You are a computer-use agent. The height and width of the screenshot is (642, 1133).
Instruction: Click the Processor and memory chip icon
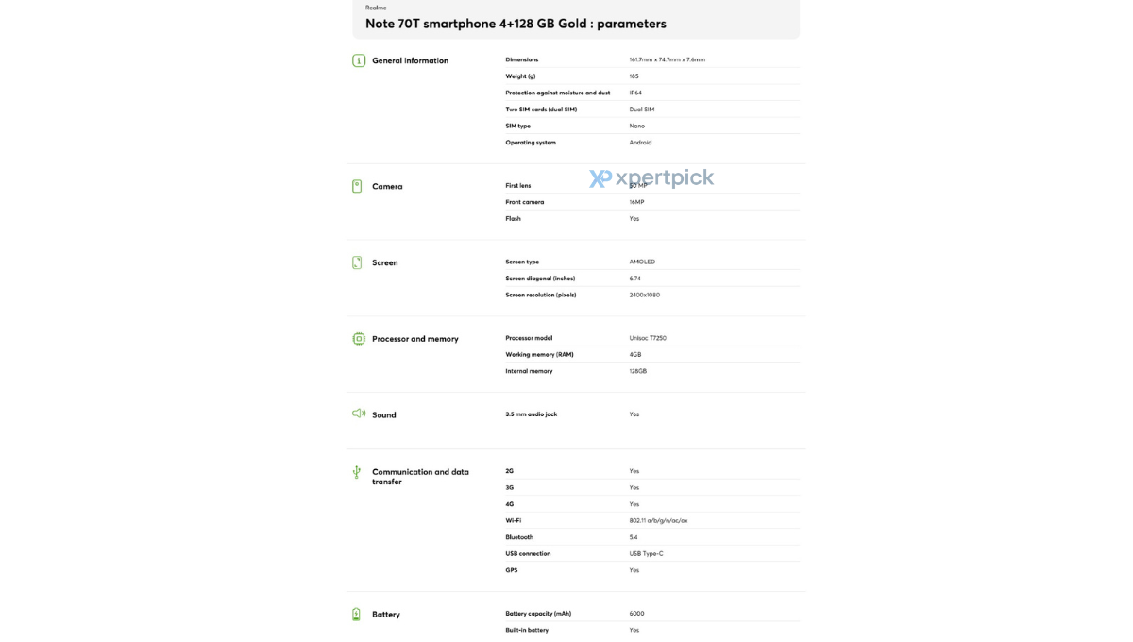coord(359,339)
